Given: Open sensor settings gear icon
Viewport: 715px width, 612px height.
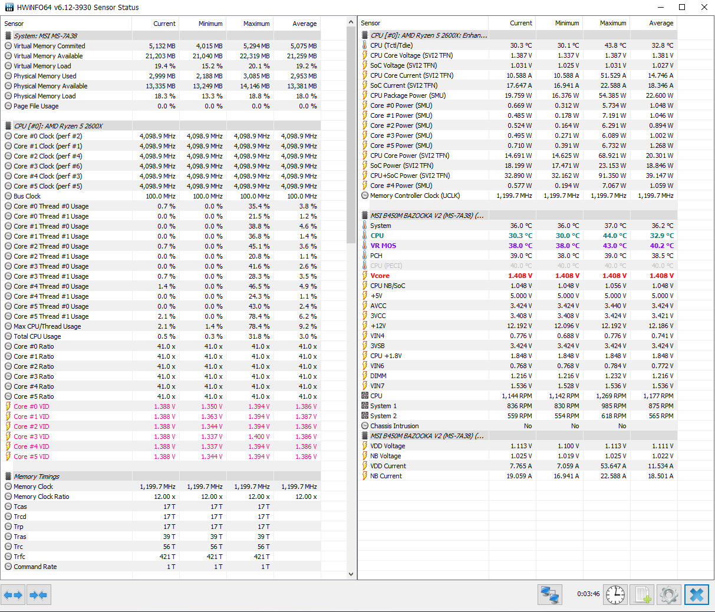Looking at the screenshot, I should 668,595.
